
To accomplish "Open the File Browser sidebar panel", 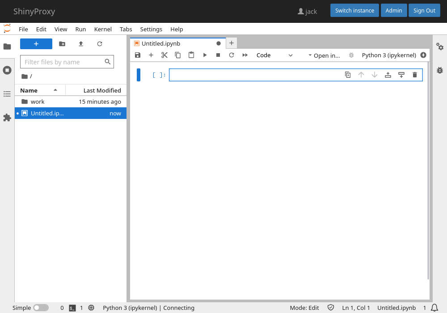I will point(7,47).
